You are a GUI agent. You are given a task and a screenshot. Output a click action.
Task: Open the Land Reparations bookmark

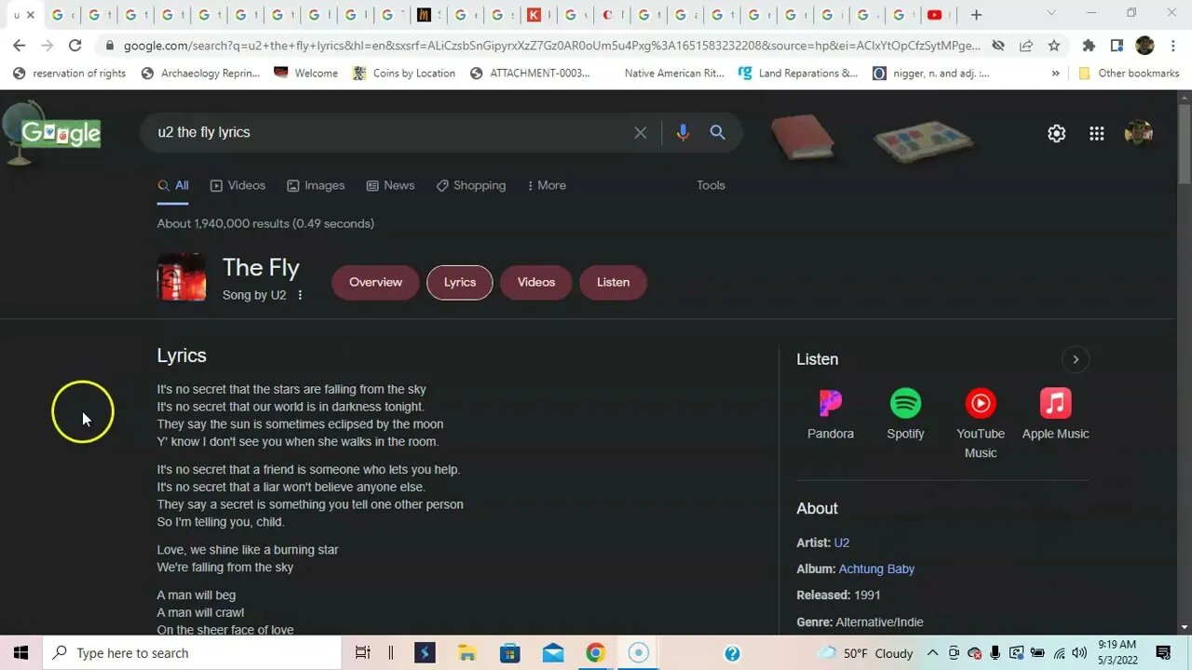pos(798,74)
